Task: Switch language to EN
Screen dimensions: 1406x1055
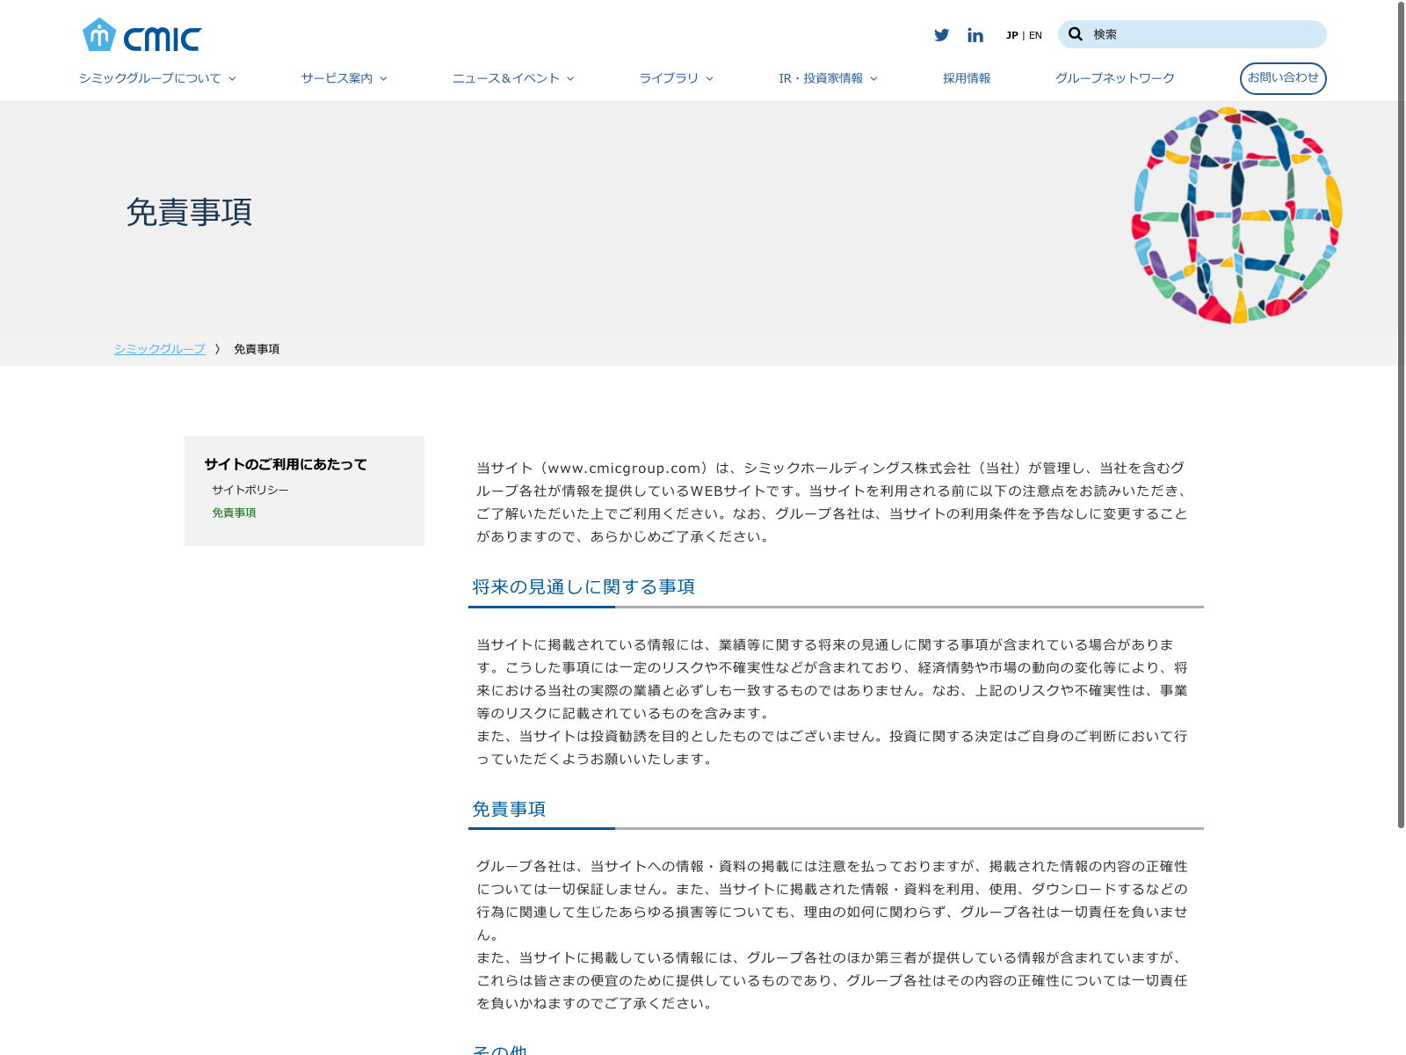Action: tap(1035, 35)
